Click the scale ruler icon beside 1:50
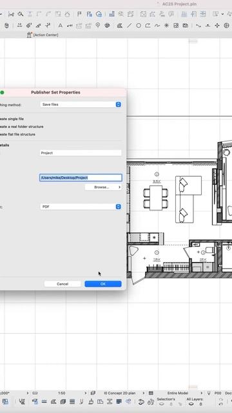 tap(35, 393)
